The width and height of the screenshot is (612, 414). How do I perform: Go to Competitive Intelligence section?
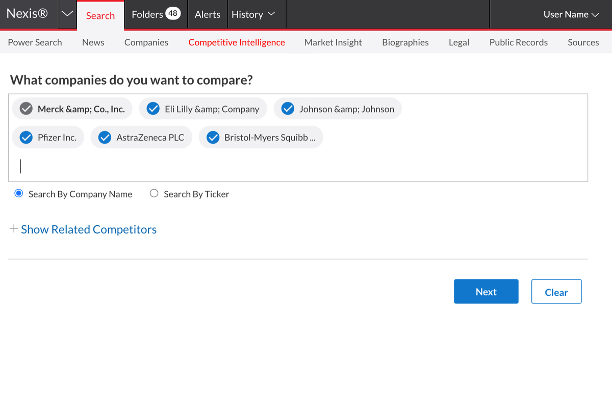[237, 42]
